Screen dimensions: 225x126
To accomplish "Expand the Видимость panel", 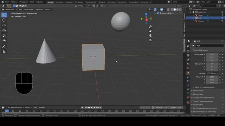I will (198, 105).
